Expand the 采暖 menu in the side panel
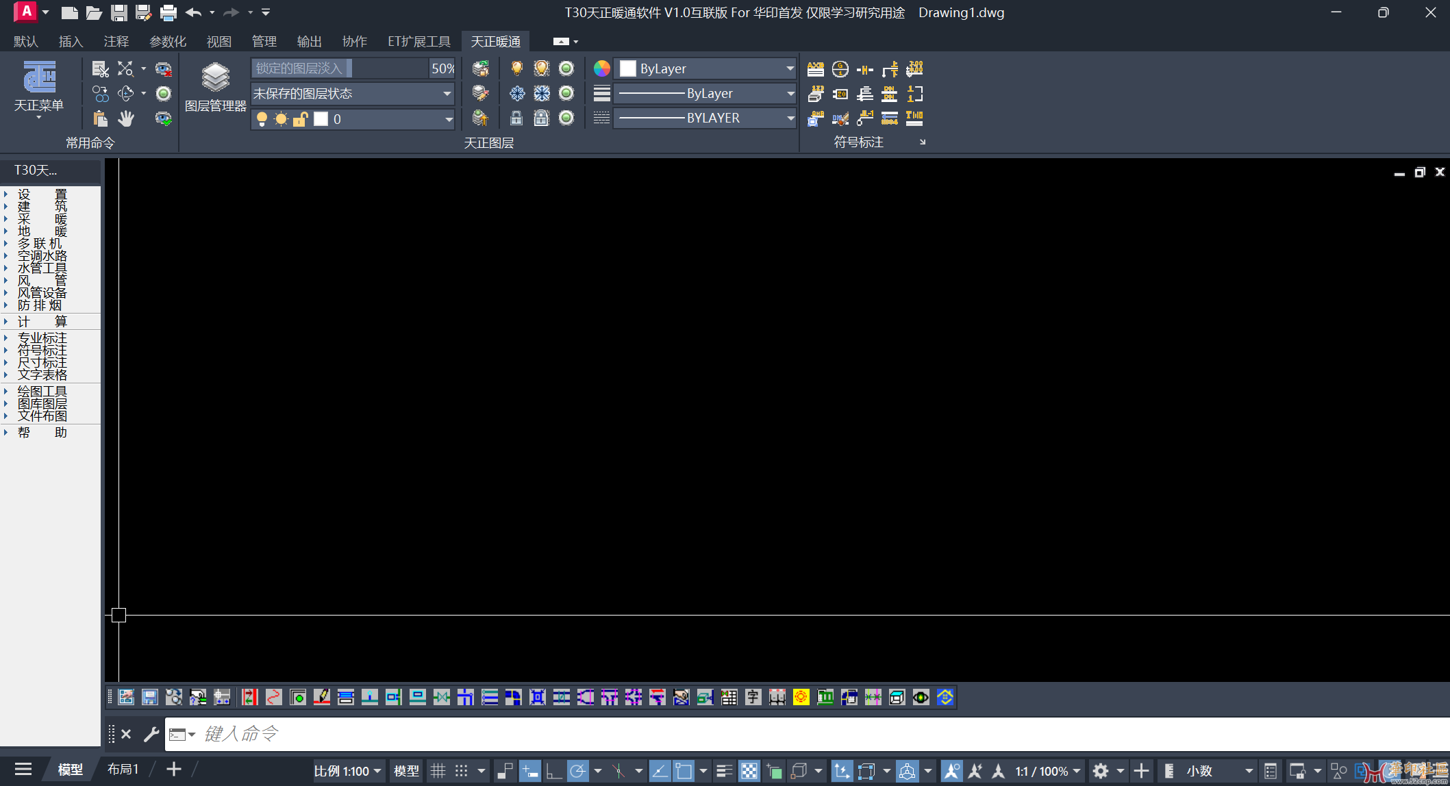This screenshot has height=786, width=1450. tap(42, 219)
